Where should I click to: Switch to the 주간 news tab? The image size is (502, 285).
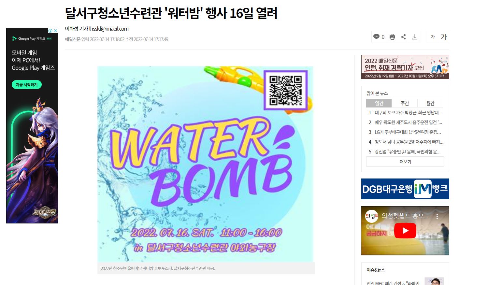click(405, 103)
